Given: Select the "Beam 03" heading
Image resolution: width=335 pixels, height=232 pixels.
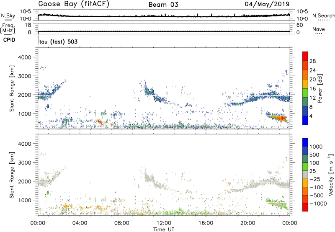Looking at the screenshot, I should (x=163, y=5).
